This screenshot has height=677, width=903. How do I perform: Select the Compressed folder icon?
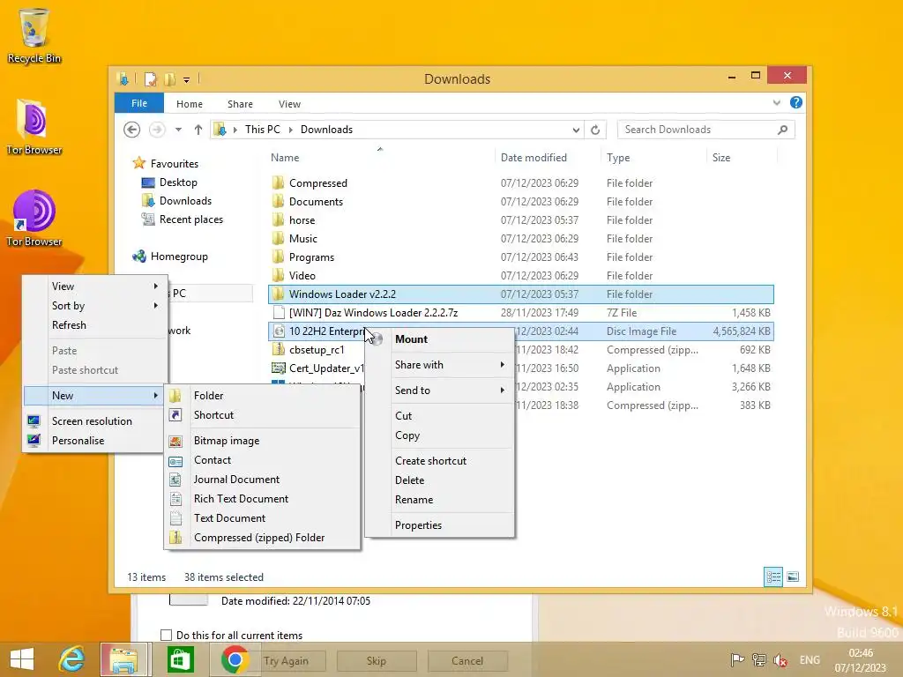278,182
